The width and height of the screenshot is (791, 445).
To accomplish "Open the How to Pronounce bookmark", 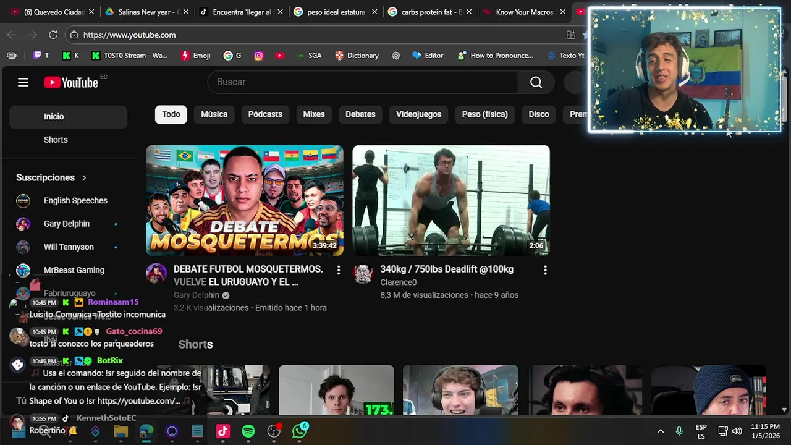I will tap(495, 55).
